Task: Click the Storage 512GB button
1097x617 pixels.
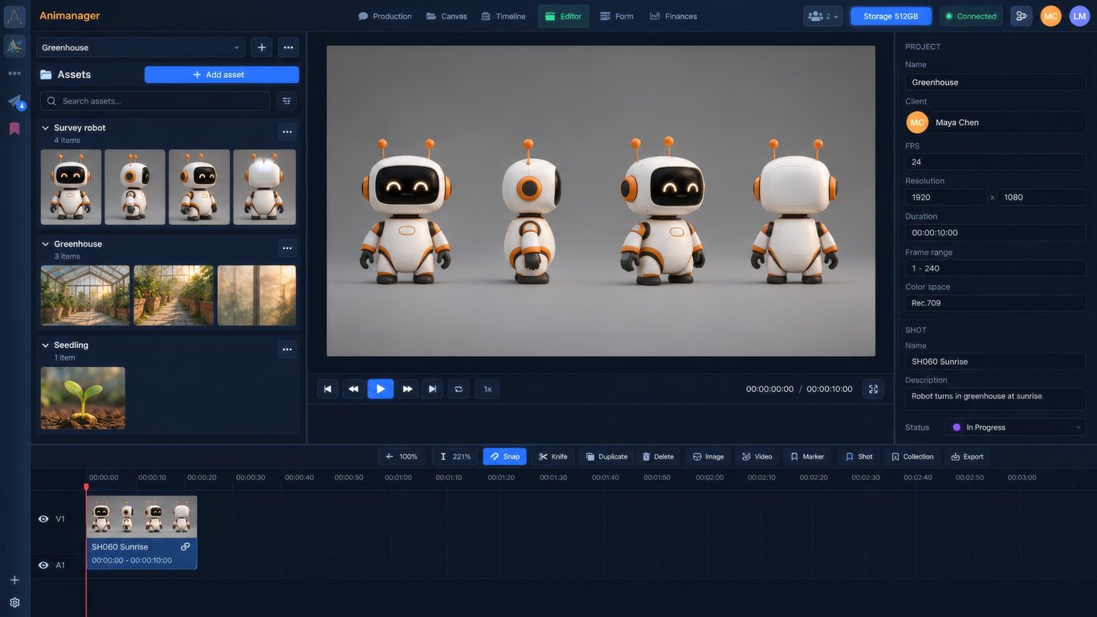Action: pyautogui.click(x=891, y=16)
